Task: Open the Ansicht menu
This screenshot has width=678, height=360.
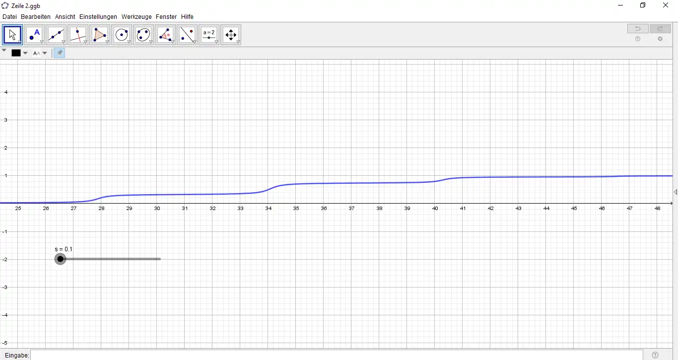Action: tap(65, 17)
